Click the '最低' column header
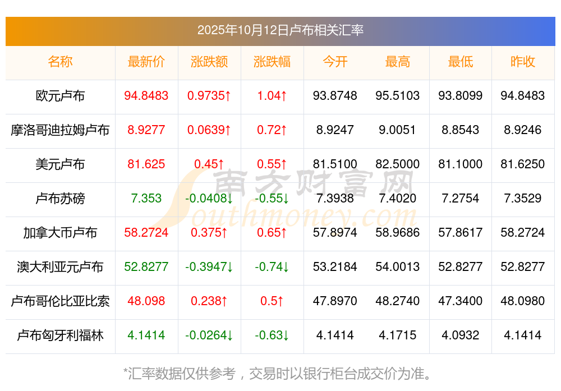 point(461,62)
